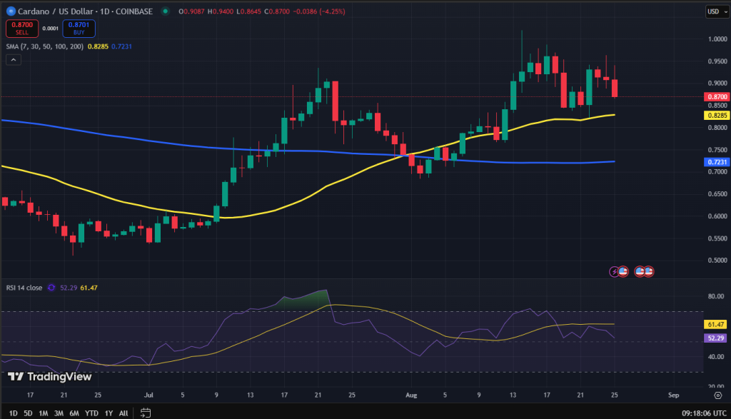Viewport: 731px width, 419px height.
Task: Click the green market status indicator dot
Action: tap(166, 11)
